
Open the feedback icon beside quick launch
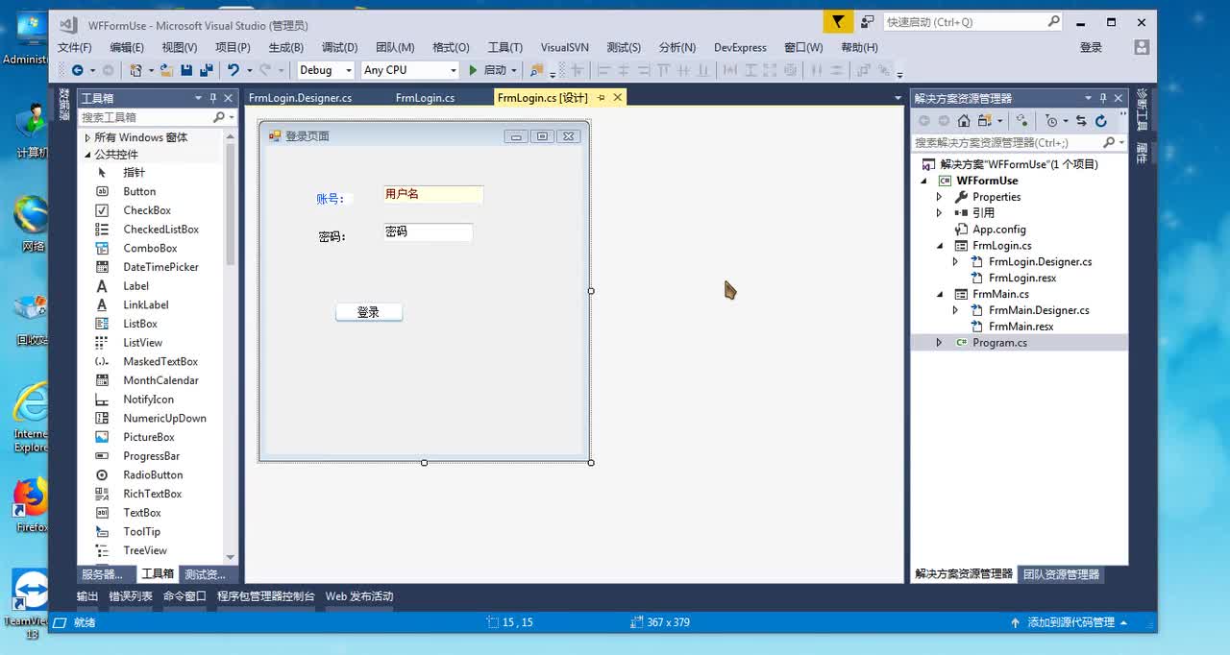tap(867, 22)
